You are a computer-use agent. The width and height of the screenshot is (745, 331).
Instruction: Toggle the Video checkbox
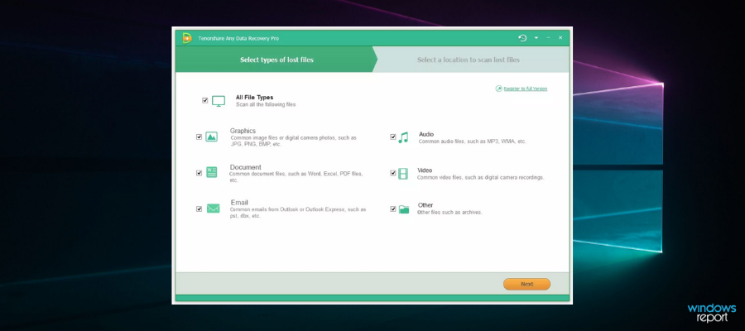coord(393,173)
